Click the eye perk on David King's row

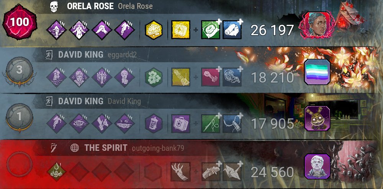pos(79,123)
